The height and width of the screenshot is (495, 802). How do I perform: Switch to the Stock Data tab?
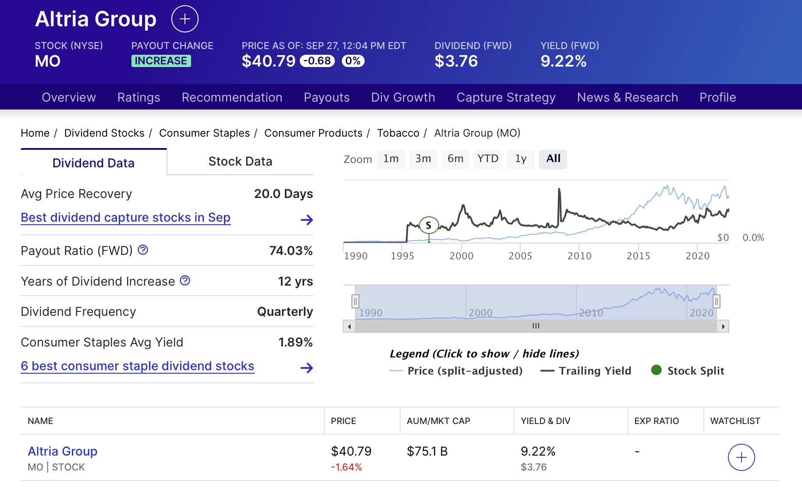[240, 162]
